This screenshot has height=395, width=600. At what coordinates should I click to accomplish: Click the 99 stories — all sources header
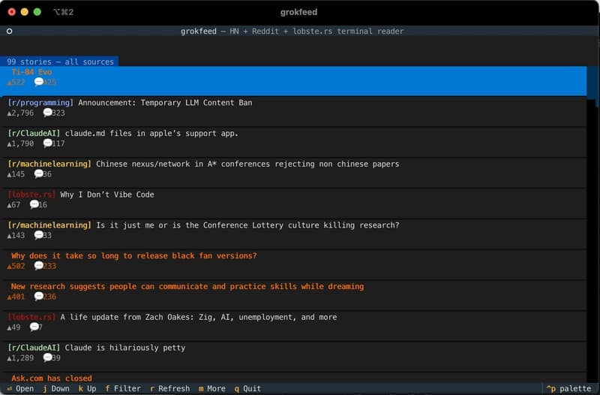click(x=60, y=62)
